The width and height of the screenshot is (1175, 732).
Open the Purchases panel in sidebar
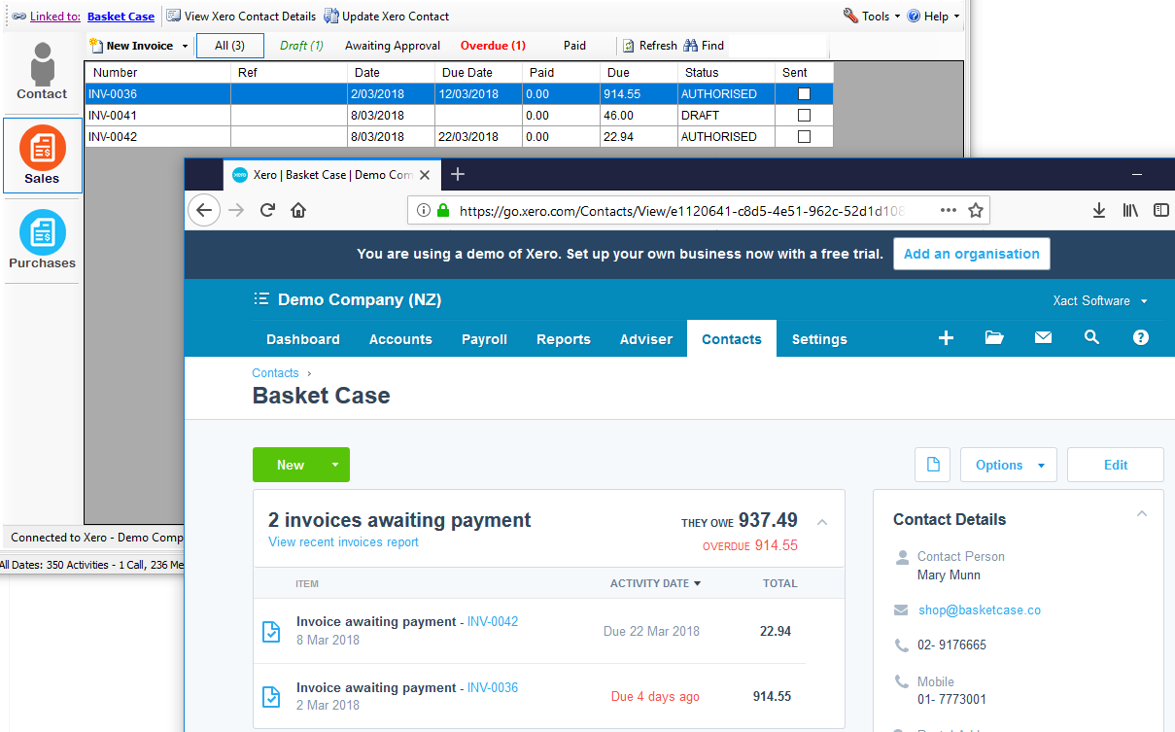tap(42, 239)
